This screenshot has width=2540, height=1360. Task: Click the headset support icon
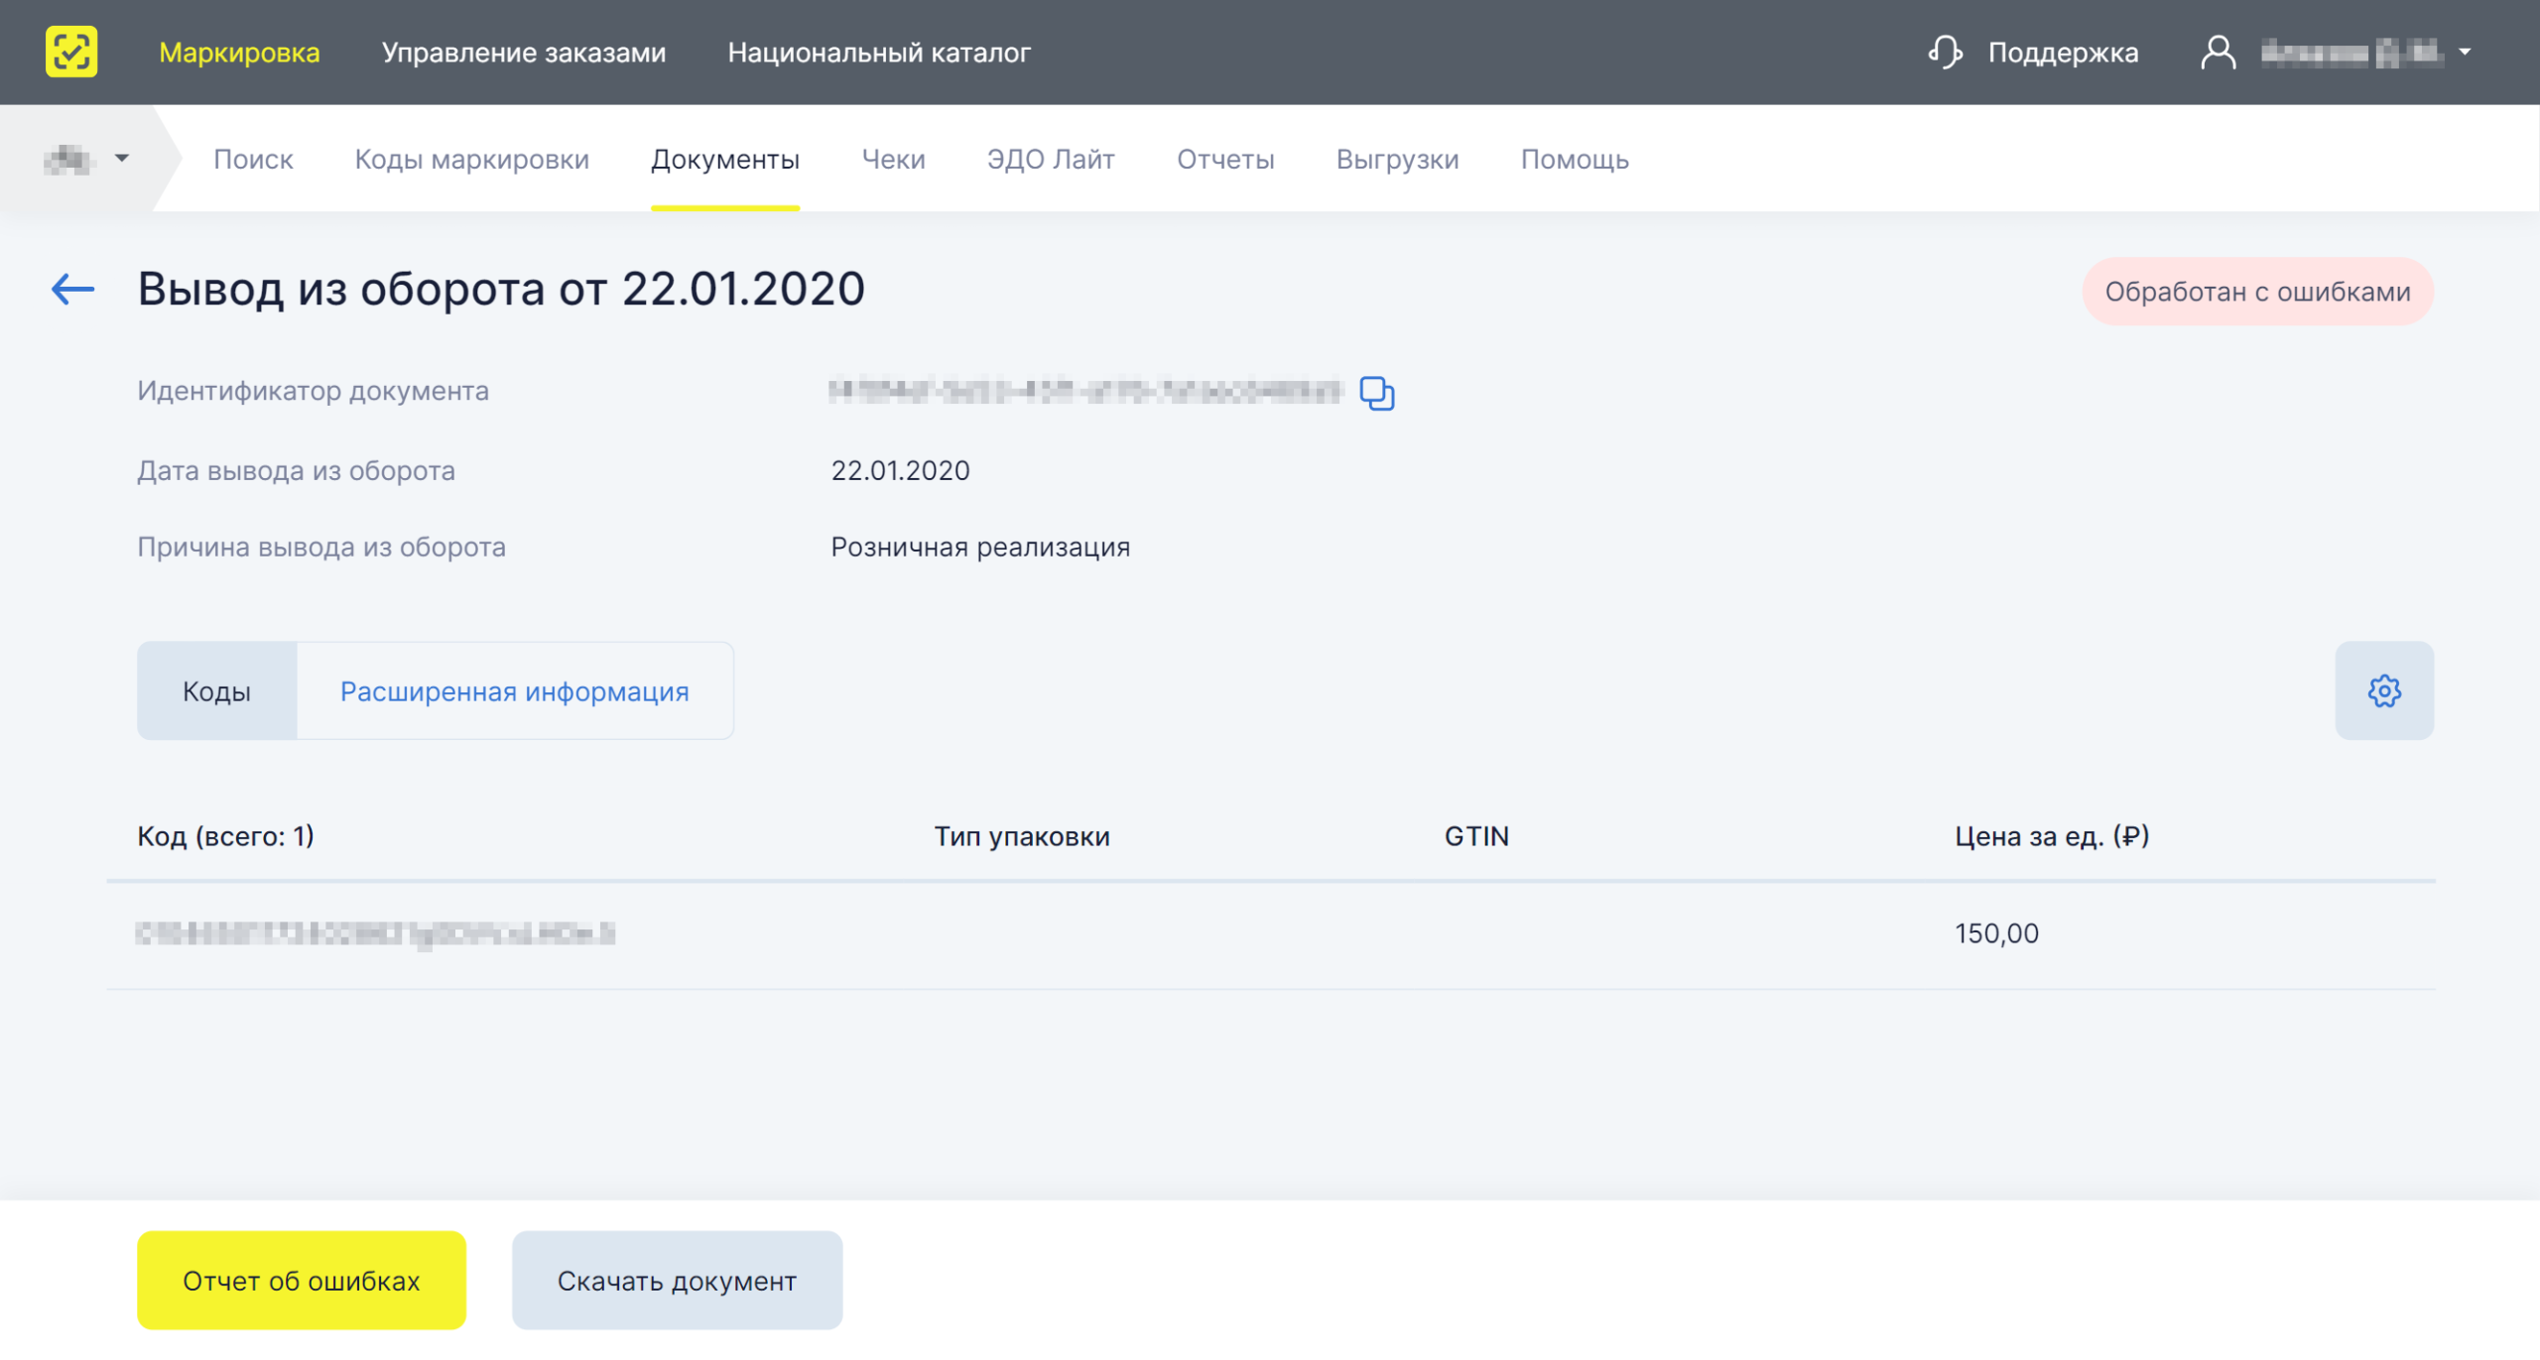1945,53
